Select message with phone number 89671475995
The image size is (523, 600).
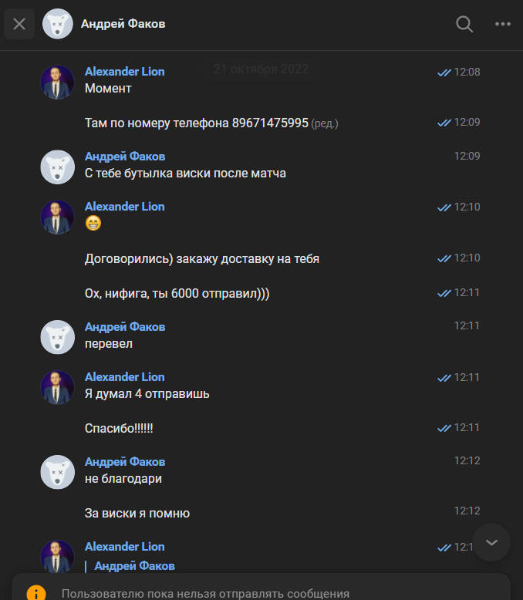click(x=211, y=123)
